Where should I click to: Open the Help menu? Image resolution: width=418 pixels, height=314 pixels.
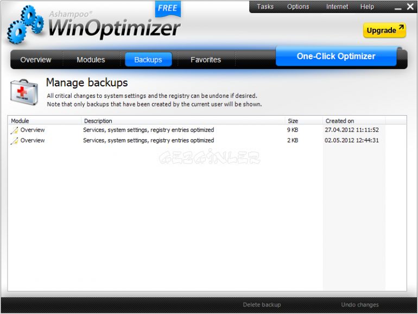367,7
